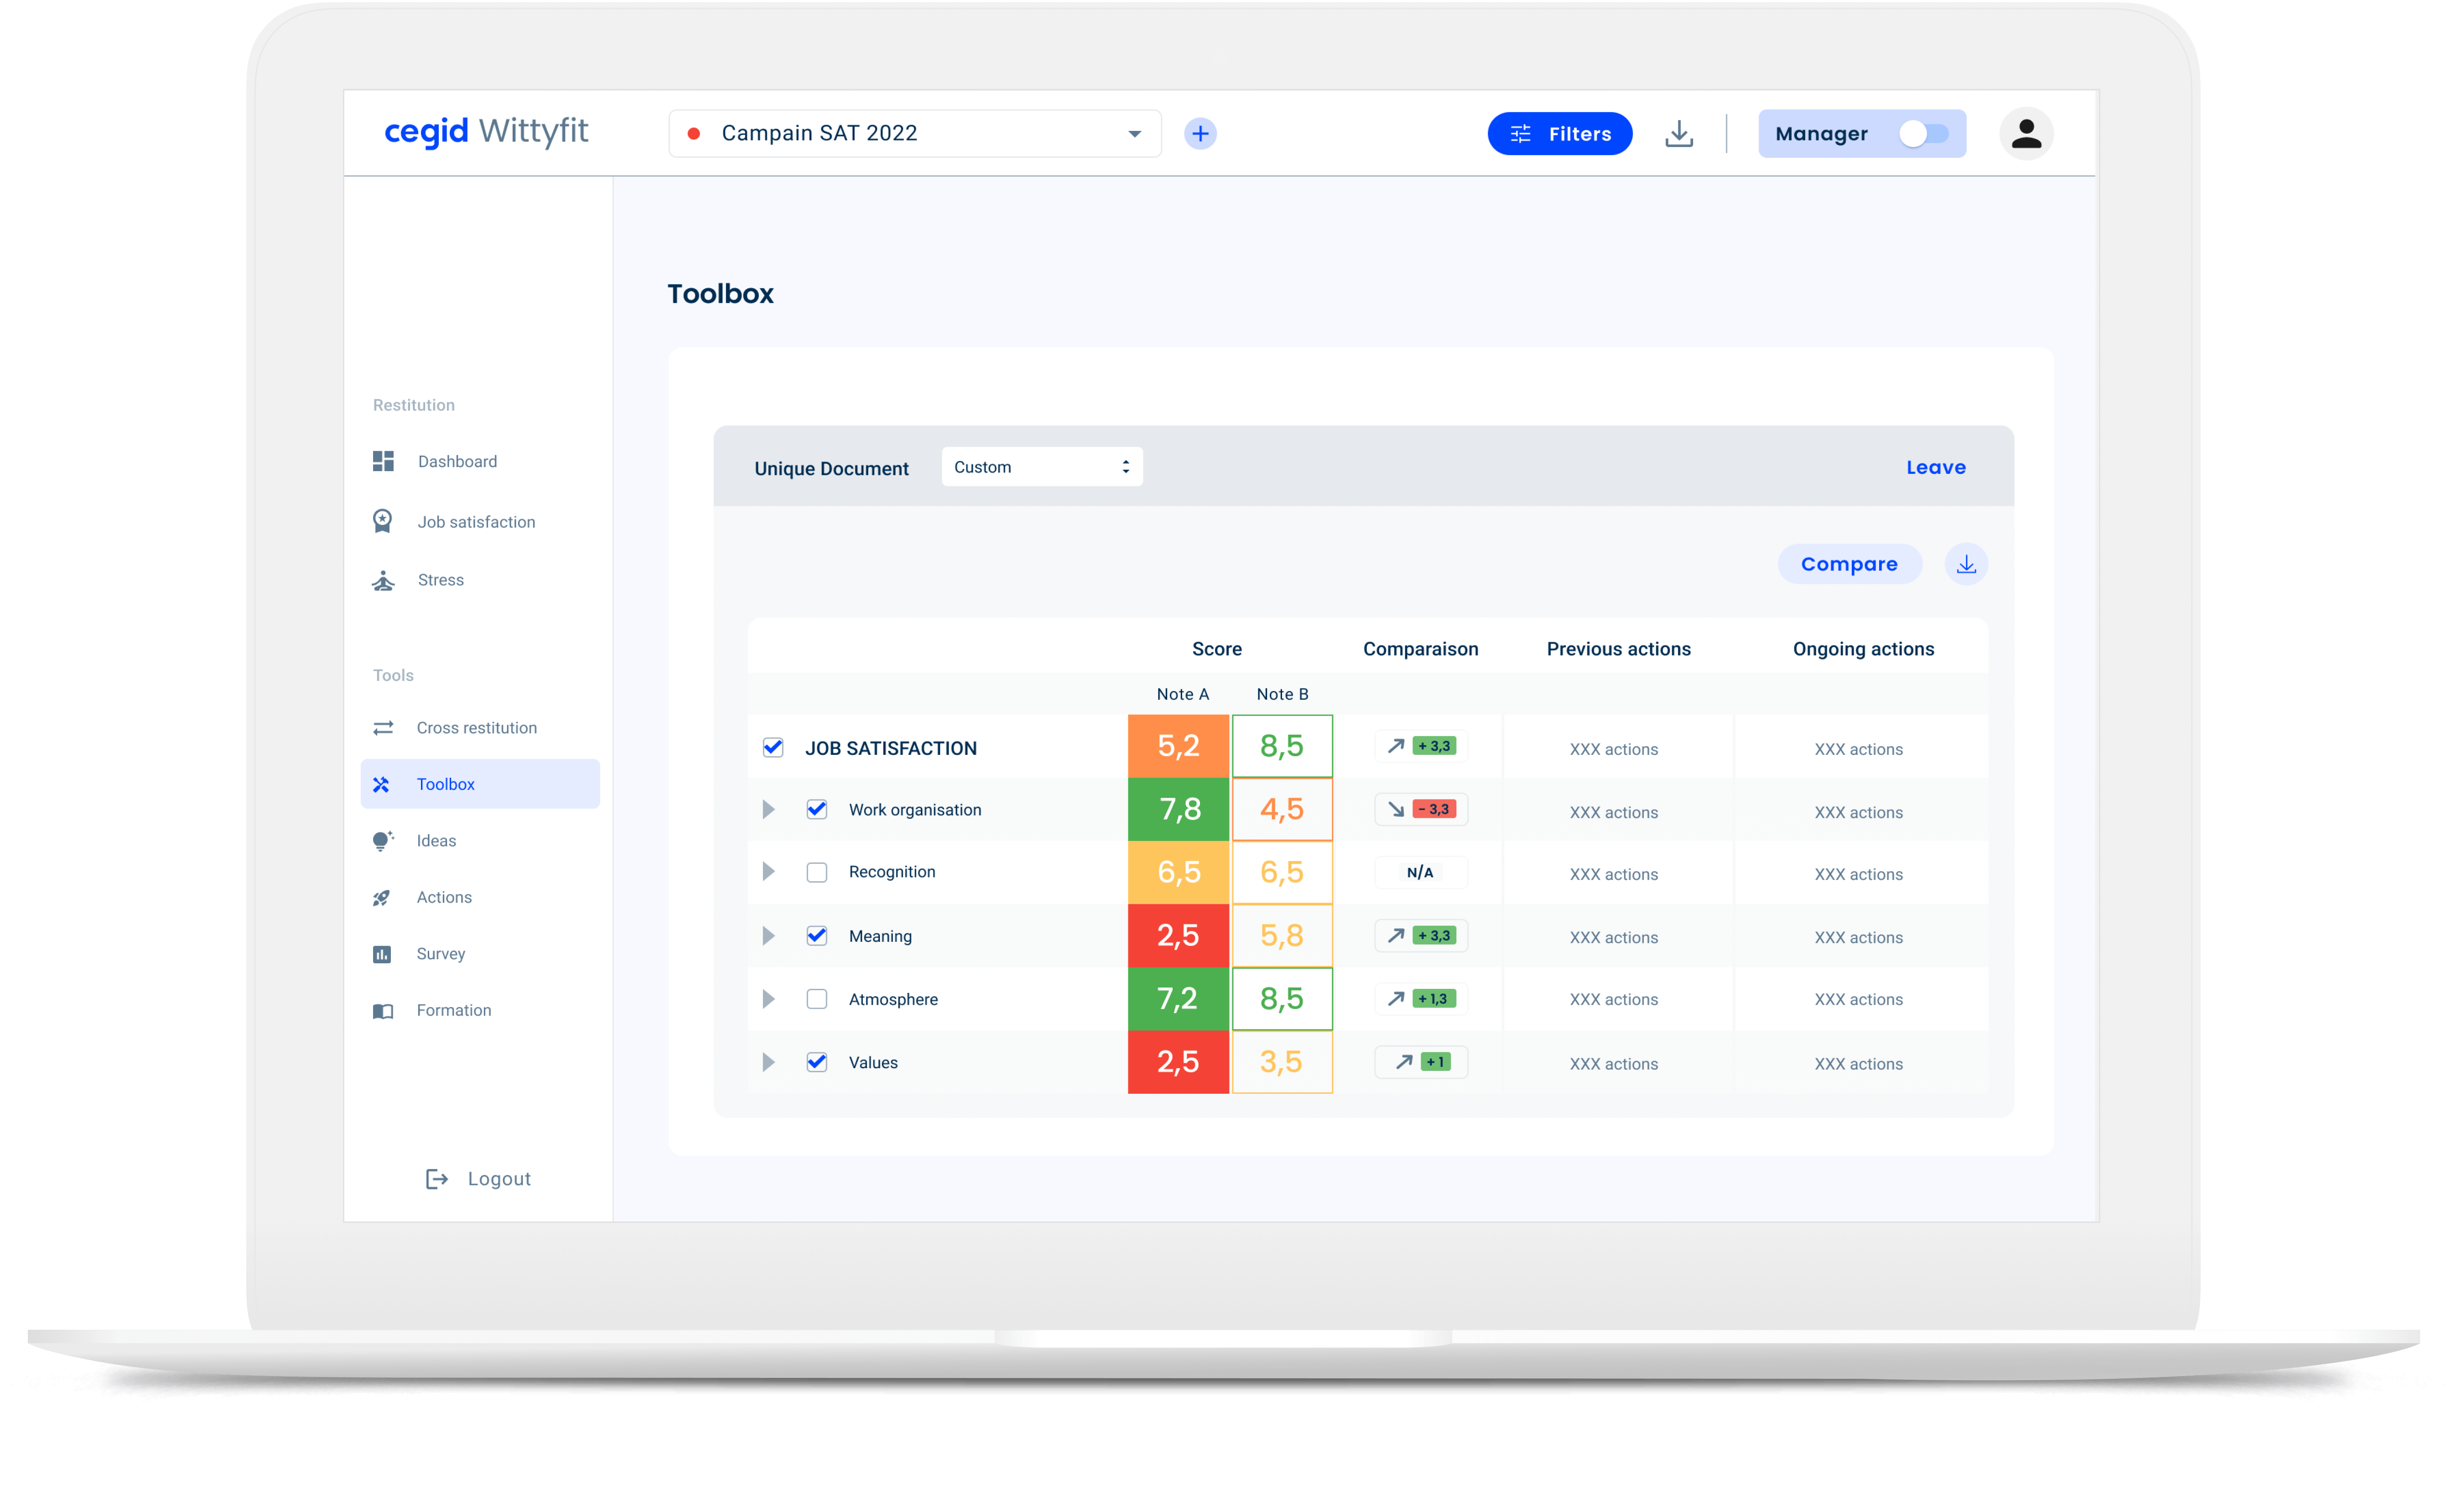Click the header download icon

click(x=1679, y=134)
